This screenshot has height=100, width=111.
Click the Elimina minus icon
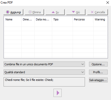30,12
